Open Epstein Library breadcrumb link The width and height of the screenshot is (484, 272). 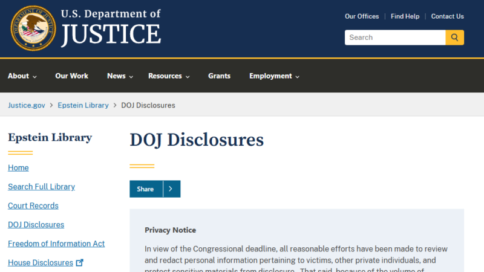tap(83, 105)
